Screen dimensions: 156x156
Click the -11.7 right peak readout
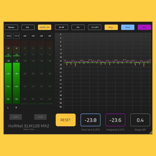(x=16, y=36)
